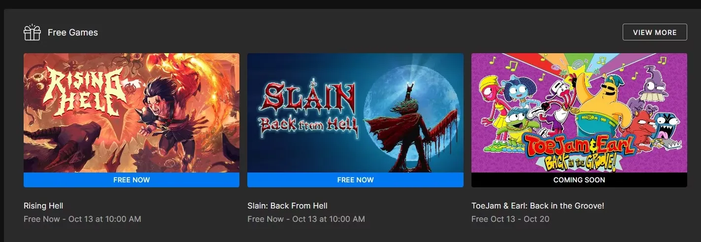Select the Slain: Back From Hell title link
701x242 pixels.
pos(287,206)
